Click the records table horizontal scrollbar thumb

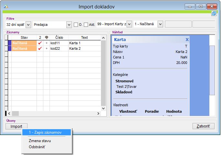[x=16, y=113]
